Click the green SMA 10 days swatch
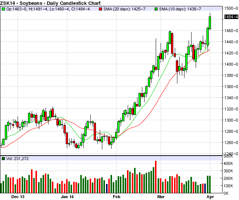This screenshot has width=239, height=200. [x=156, y=9]
